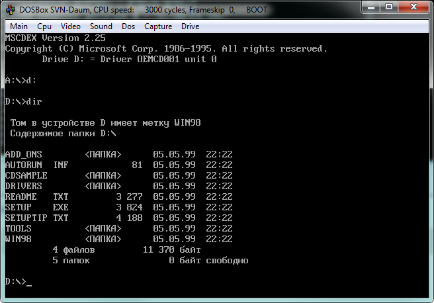Click the '4 188' size value

(129, 218)
